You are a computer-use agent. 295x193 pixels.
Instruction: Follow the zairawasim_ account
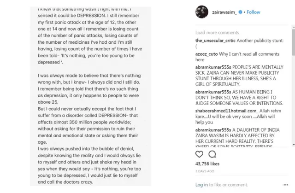pos(254,12)
